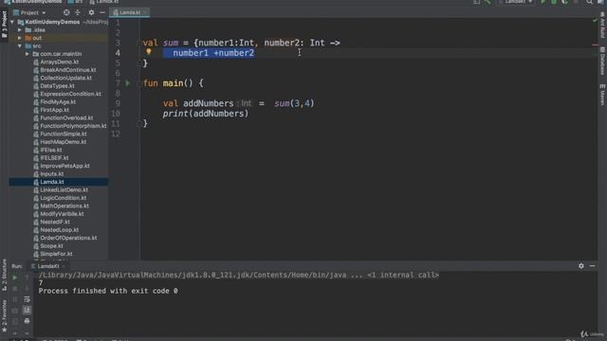607x341 pixels.
Task: Open LinkedListDemo.kt file
Action: tap(64, 189)
